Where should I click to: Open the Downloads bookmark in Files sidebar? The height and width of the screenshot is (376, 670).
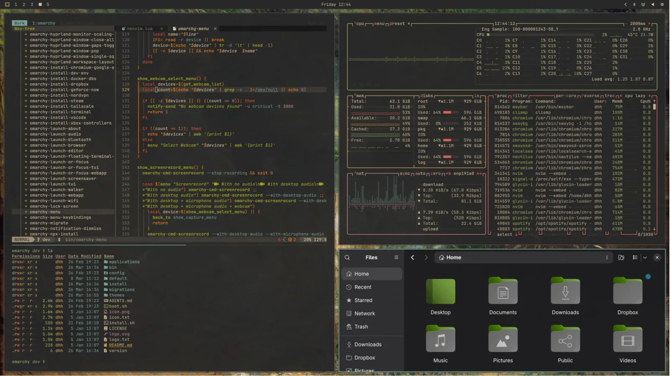click(371, 344)
